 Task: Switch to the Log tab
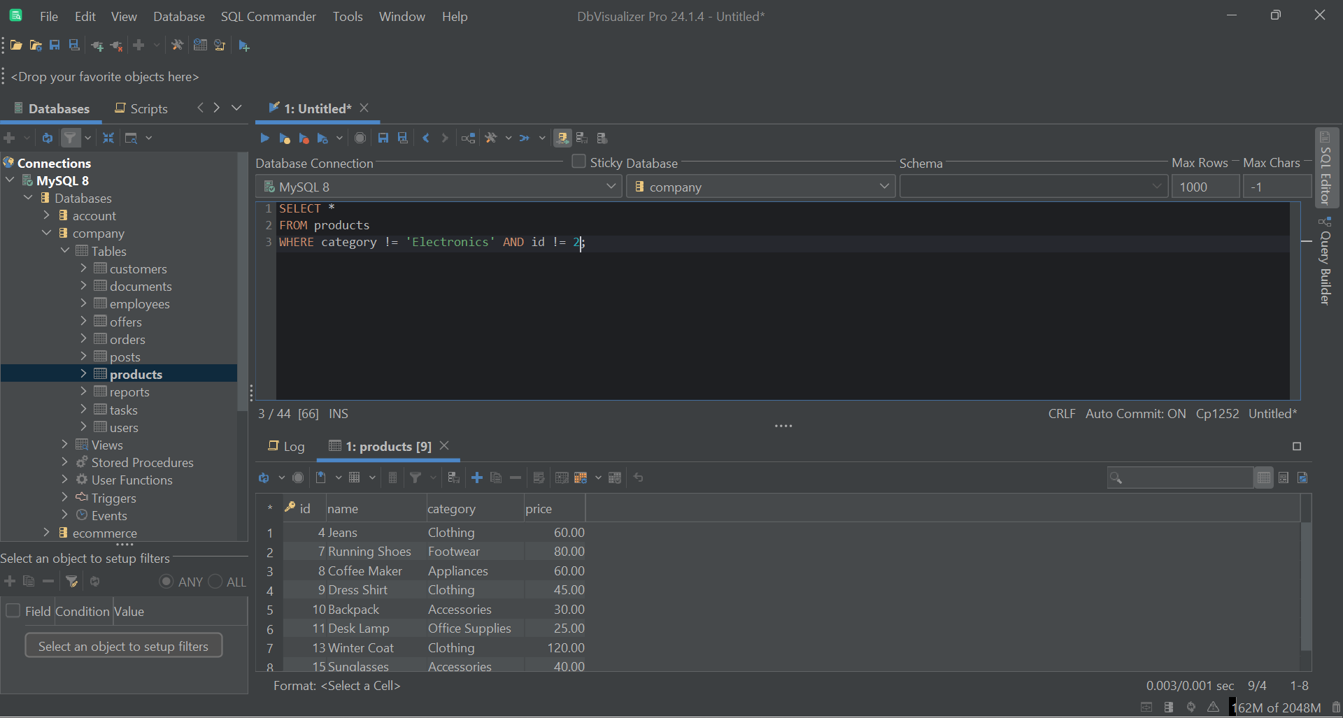coord(286,446)
